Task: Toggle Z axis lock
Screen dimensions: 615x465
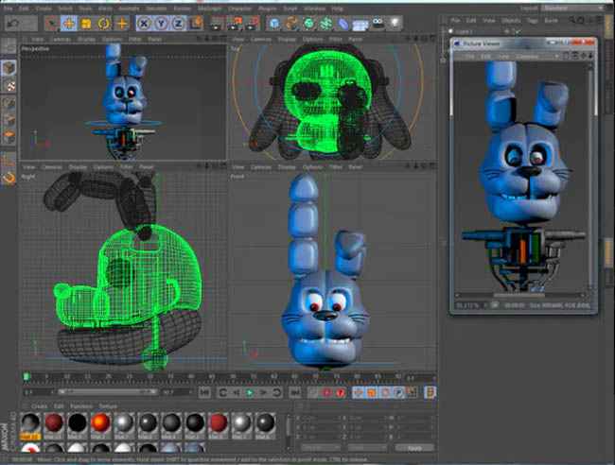Action: tap(178, 24)
